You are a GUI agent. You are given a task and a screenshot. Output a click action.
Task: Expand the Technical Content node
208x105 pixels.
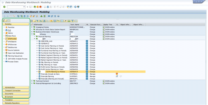click(x=32, y=81)
